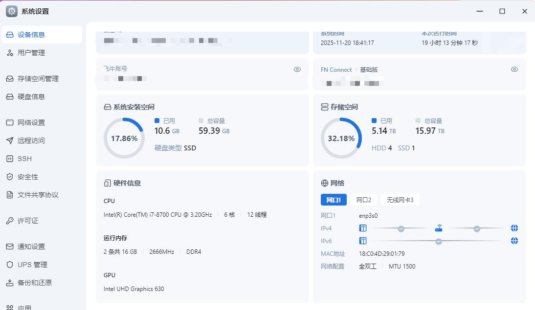Click the 安全性 shield icon

pos(10,177)
